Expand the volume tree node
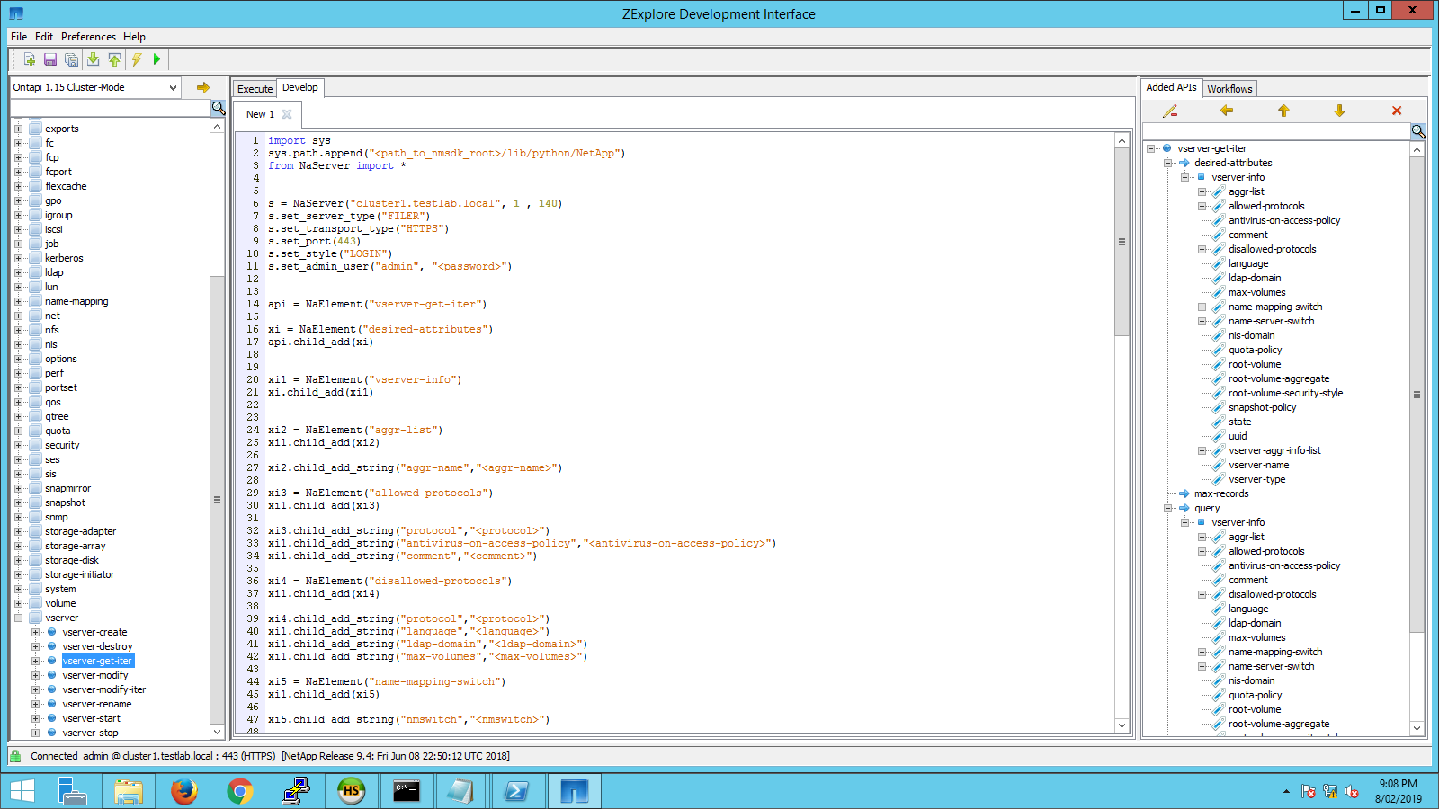This screenshot has width=1439, height=809. (18, 603)
